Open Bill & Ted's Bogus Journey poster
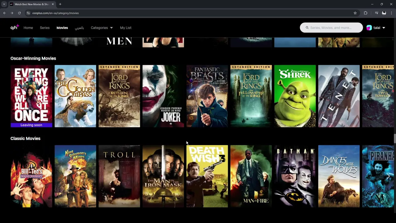The width and height of the screenshot is (396, 223). tap(31, 176)
